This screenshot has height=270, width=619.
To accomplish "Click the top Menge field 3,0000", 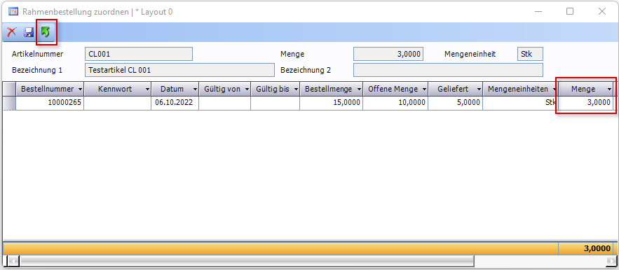I will click(x=388, y=54).
